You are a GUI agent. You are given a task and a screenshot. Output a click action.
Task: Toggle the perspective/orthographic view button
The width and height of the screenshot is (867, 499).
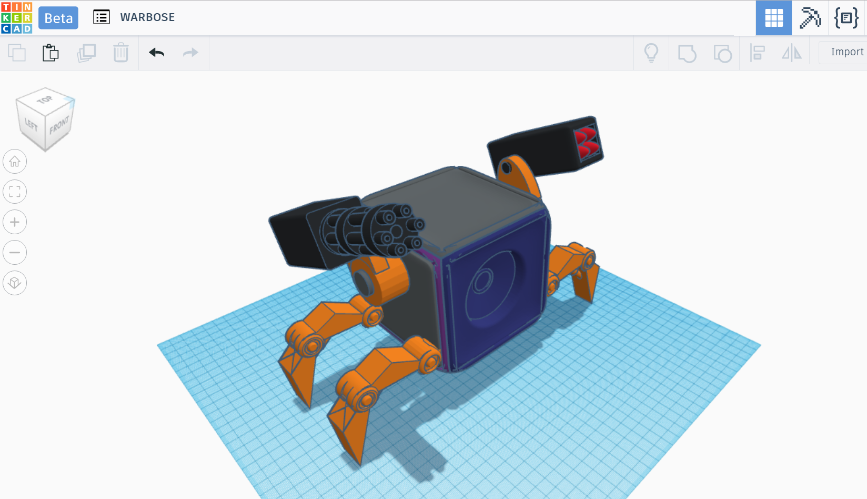[x=15, y=283]
